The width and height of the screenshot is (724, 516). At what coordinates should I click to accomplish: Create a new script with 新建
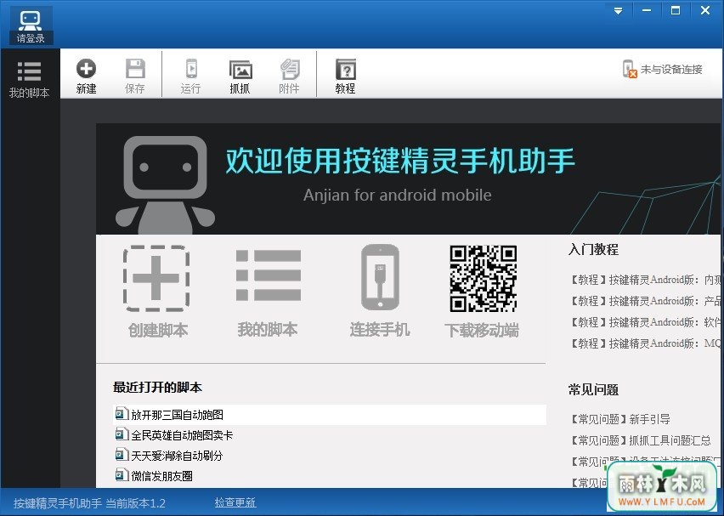87,77
